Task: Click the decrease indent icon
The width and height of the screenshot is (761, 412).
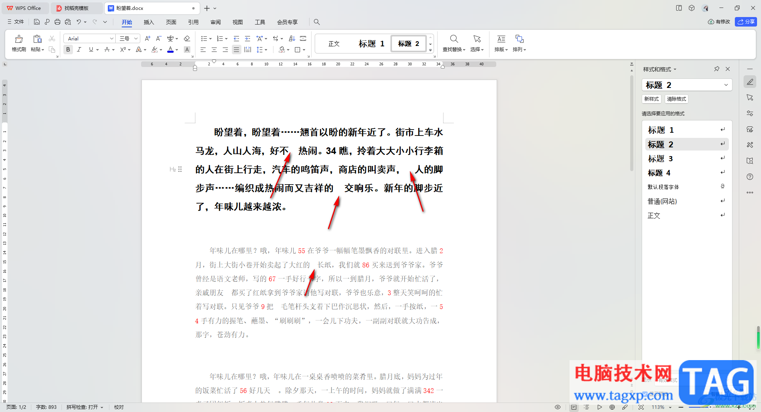Action: tap(236, 38)
